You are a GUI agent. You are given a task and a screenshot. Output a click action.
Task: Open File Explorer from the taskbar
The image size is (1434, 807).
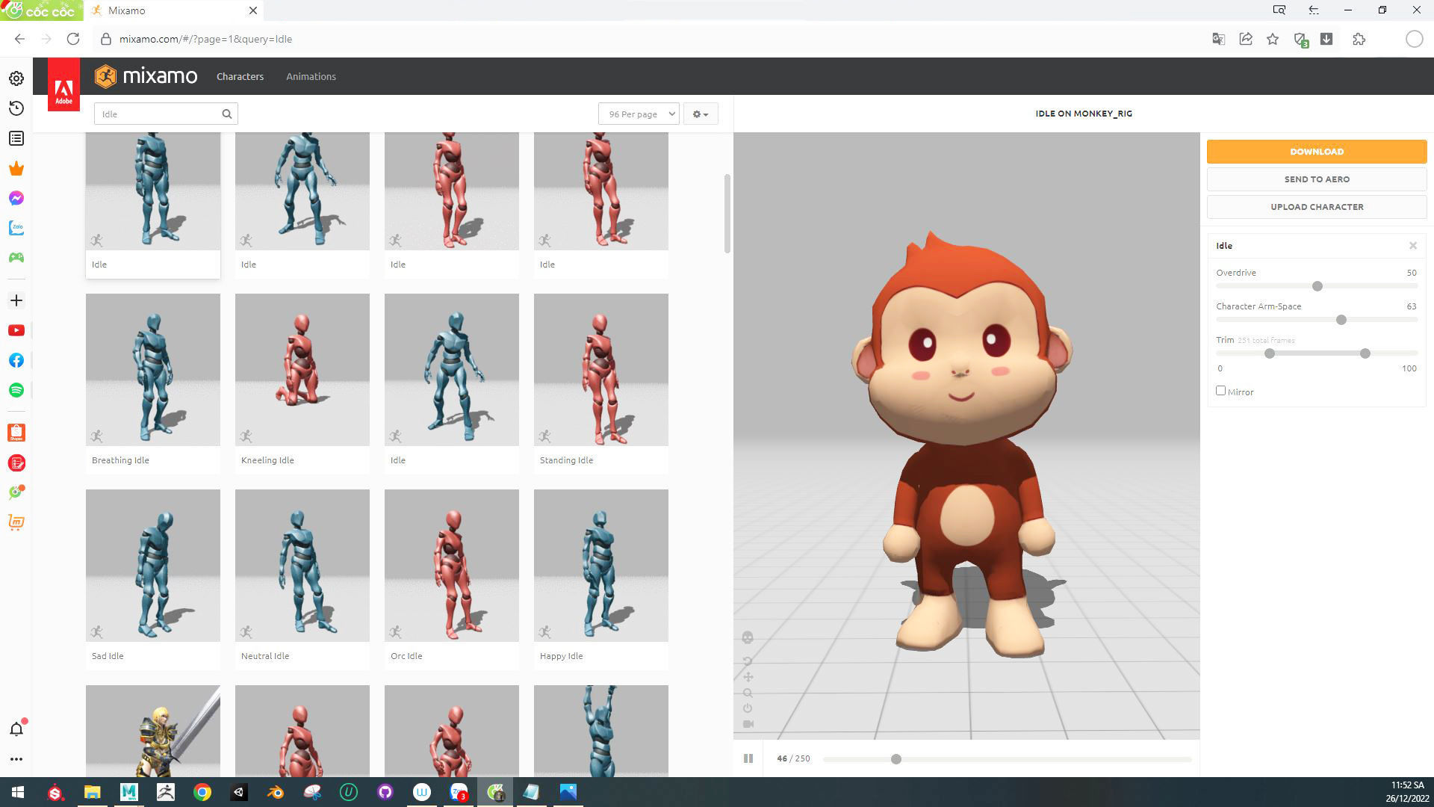(x=92, y=792)
